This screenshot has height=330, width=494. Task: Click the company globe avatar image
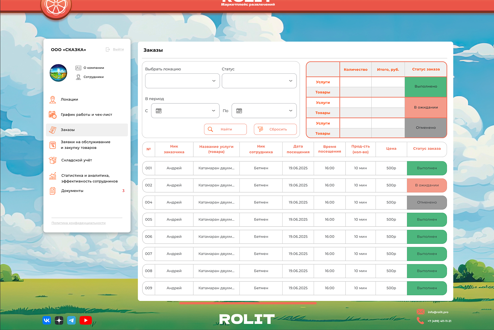pos(58,73)
